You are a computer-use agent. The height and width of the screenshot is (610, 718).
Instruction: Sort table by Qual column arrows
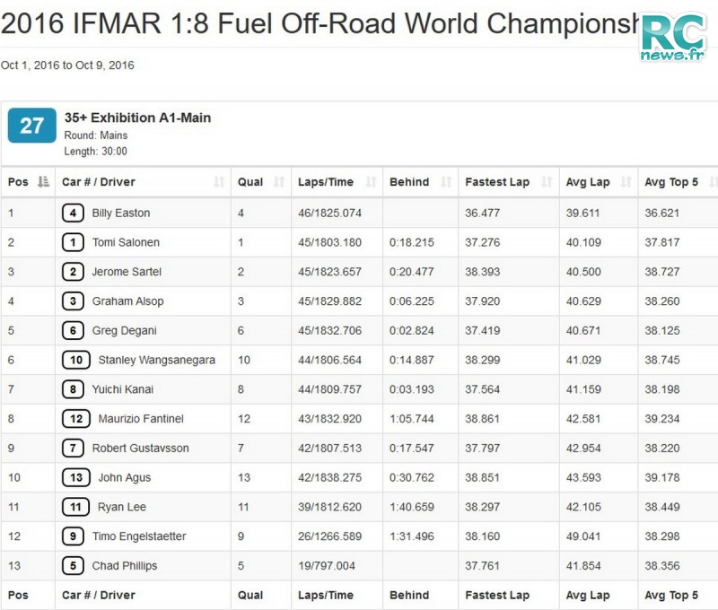(279, 182)
